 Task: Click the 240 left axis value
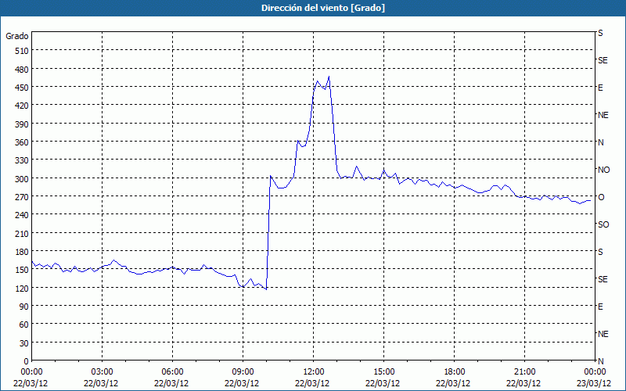22,215
